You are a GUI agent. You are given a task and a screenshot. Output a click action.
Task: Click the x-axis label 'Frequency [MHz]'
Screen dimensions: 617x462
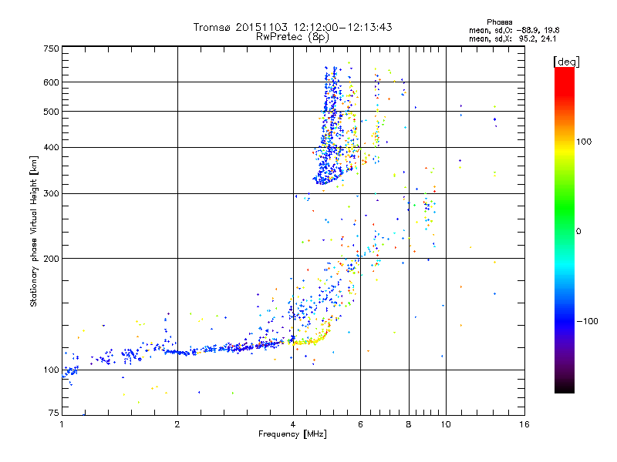[292, 434]
